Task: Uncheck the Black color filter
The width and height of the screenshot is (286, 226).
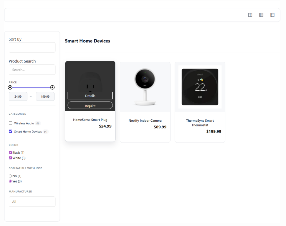Action: [x=10, y=153]
